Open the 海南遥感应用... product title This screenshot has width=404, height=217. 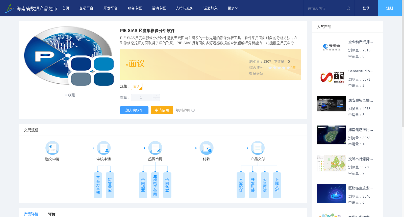point(361,130)
